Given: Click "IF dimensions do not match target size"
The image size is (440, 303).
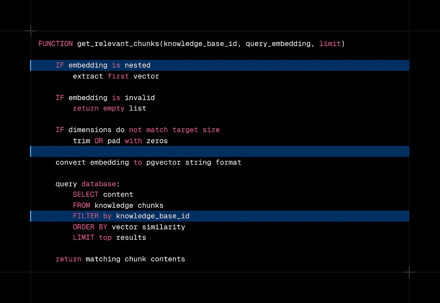Looking at the screenshot, I should 137,130.
